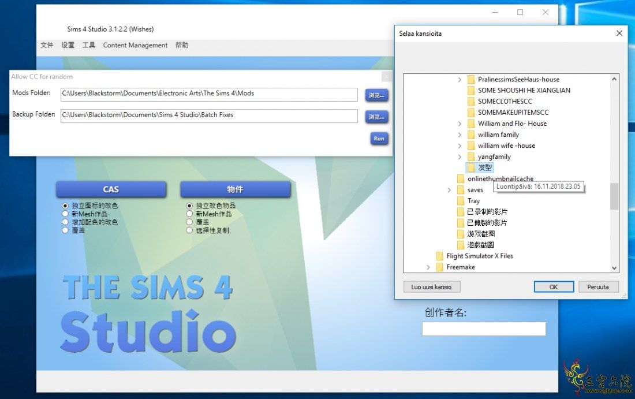Click the 发型 folder icon
This screenshot has width=635, height=399.
click(471, 167)
